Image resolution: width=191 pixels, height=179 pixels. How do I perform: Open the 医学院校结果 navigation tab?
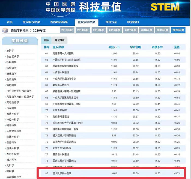[32, 22]
